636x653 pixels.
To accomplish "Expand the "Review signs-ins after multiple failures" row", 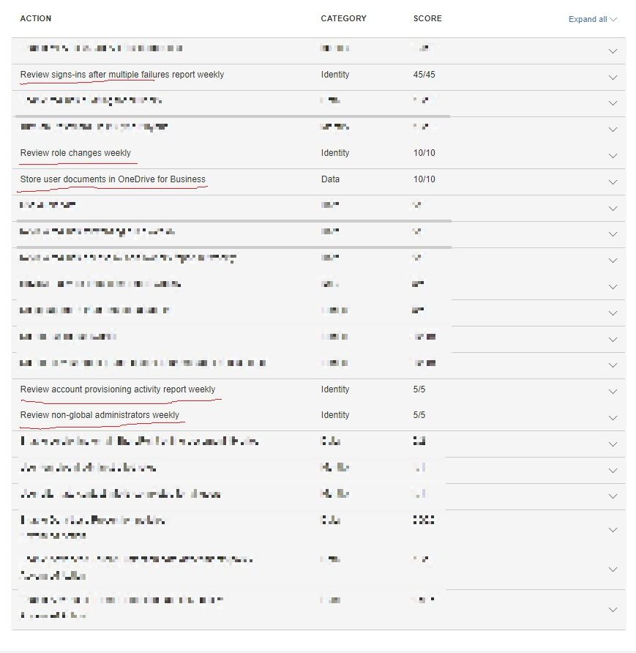I will pyautogui.click(x=613, y=76).
